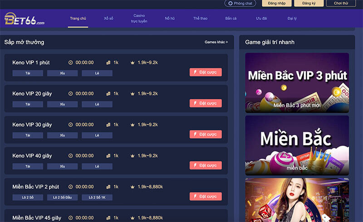Click the BET66.com logo
Screen dimensions: 363x222
pyautogui.click(x=25, y=19)
